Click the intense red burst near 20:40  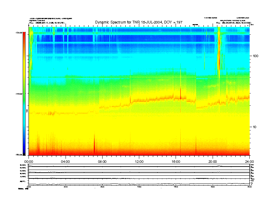tap(219, 51)
